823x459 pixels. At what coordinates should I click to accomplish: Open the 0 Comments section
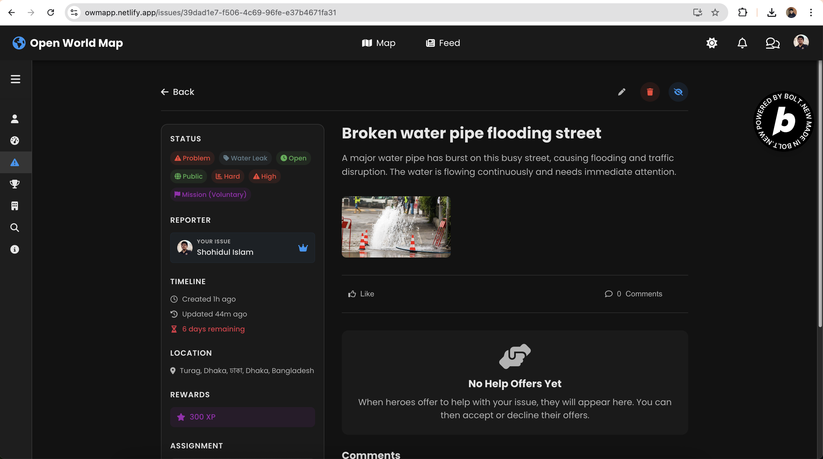(x=633, y=294)
